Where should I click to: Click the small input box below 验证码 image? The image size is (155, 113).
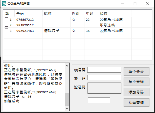pyautogui.click(x=99, y=100)
